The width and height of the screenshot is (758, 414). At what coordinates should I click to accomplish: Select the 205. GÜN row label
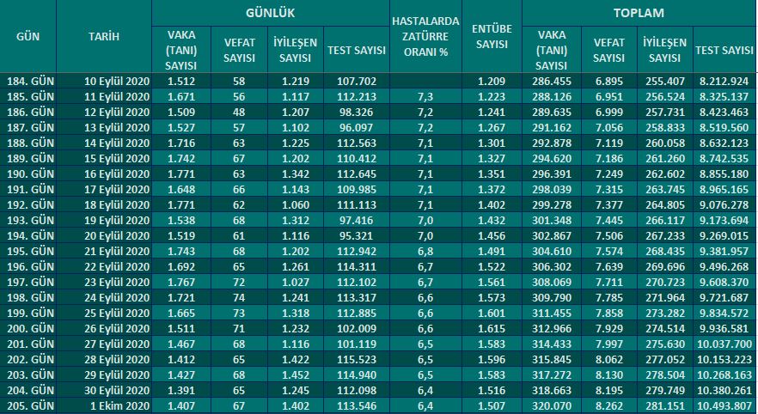point(30,405)
